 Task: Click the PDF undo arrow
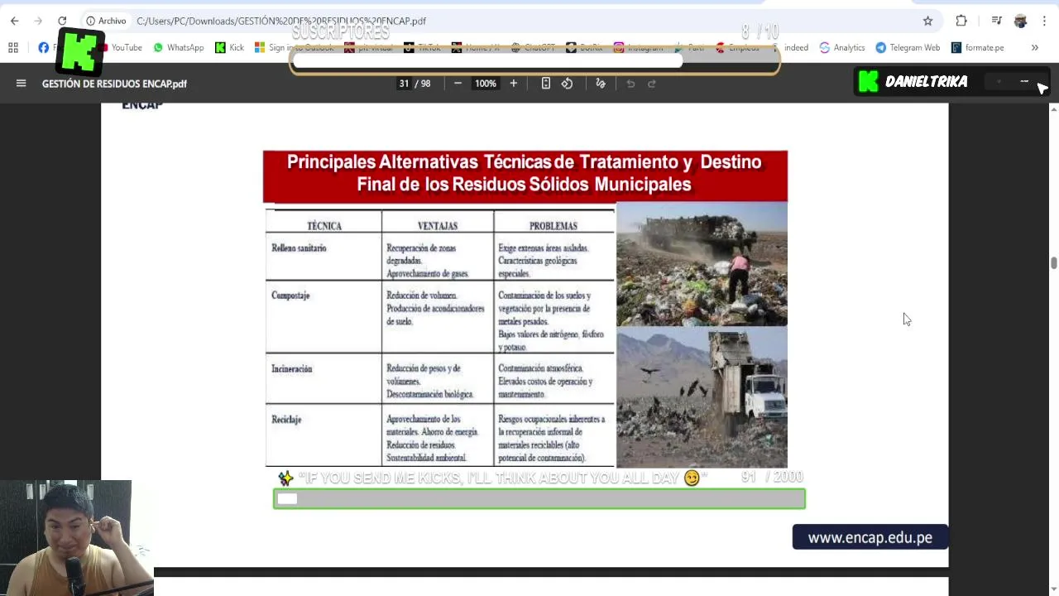pyautogui.click(x=630, y=83)
